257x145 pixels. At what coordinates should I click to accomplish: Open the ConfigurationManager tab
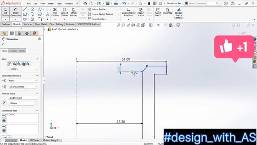pyautogui.click(x=19, y=33)
